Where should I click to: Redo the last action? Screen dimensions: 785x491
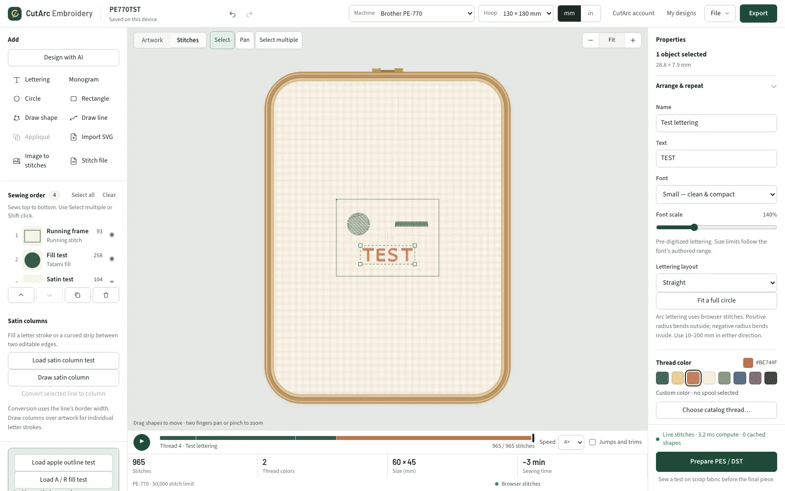(249, 14)
